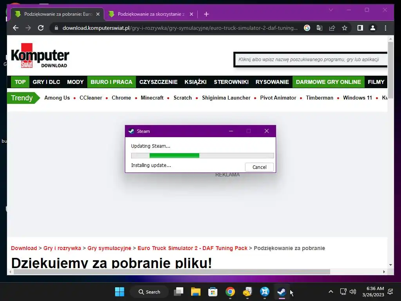This screenshot has width=401, height=301.
Task: Cancel the Steam update
Action: pos(259,167)
